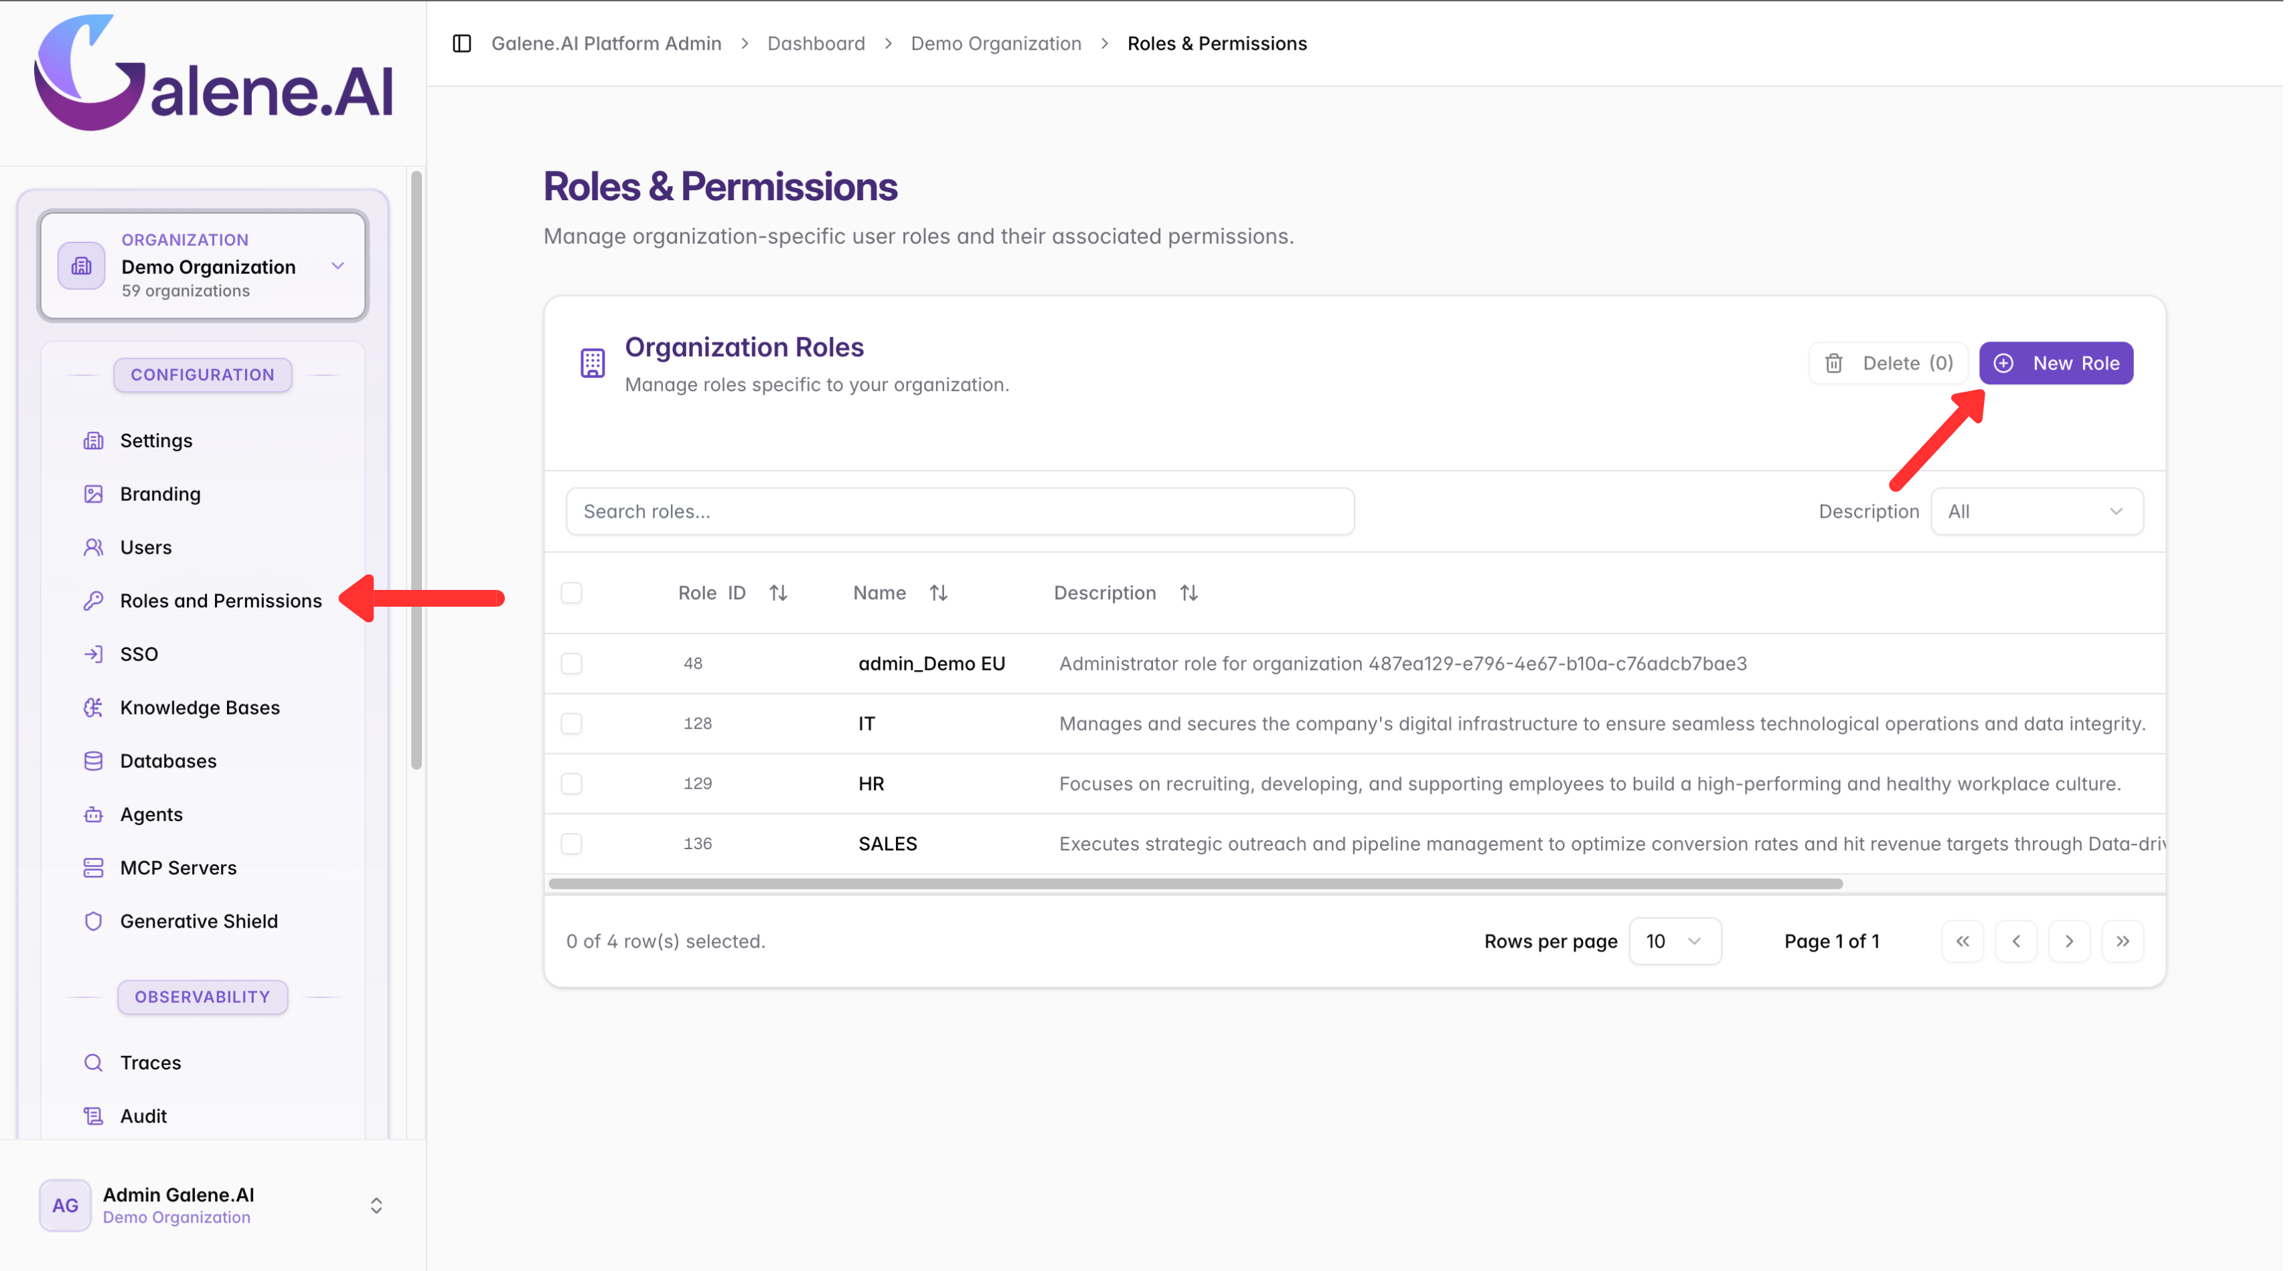This screenshot has height=1271, width=2290.
Task: Navigate to Dashboard via the breadcrumb
Action: tap(815, 43)
